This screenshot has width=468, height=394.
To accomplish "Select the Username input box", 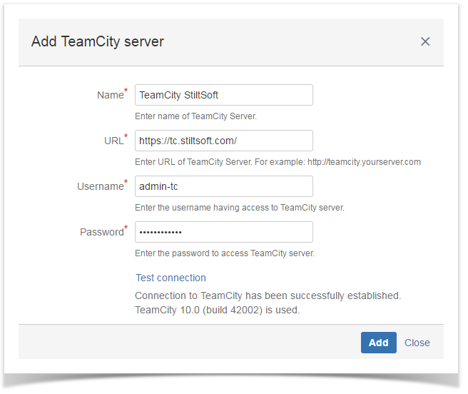I will pyautogui.click(x=223, y=186).
